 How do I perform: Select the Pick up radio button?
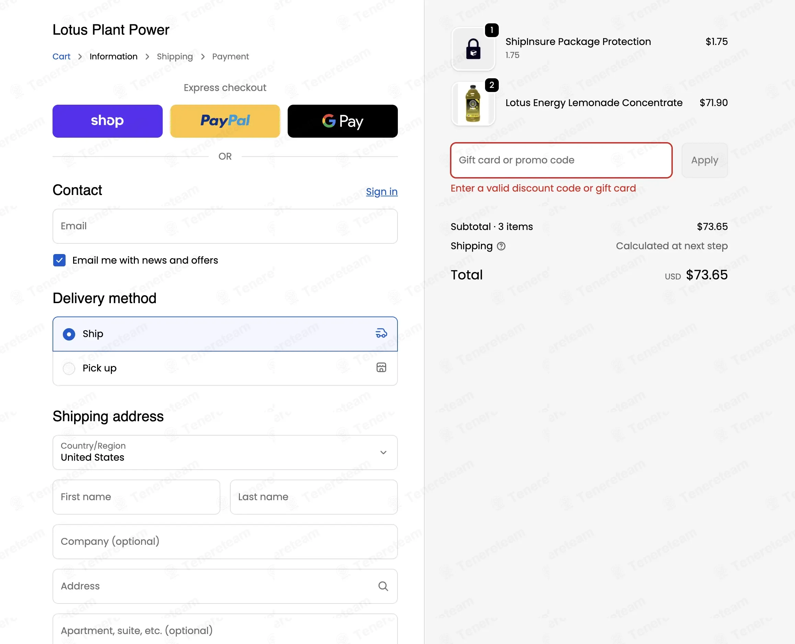69,368
